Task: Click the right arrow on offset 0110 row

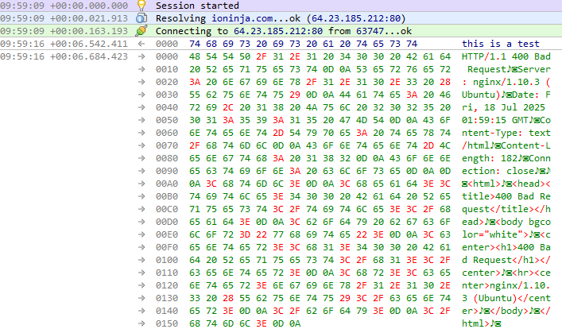Action: coord(141,273)
